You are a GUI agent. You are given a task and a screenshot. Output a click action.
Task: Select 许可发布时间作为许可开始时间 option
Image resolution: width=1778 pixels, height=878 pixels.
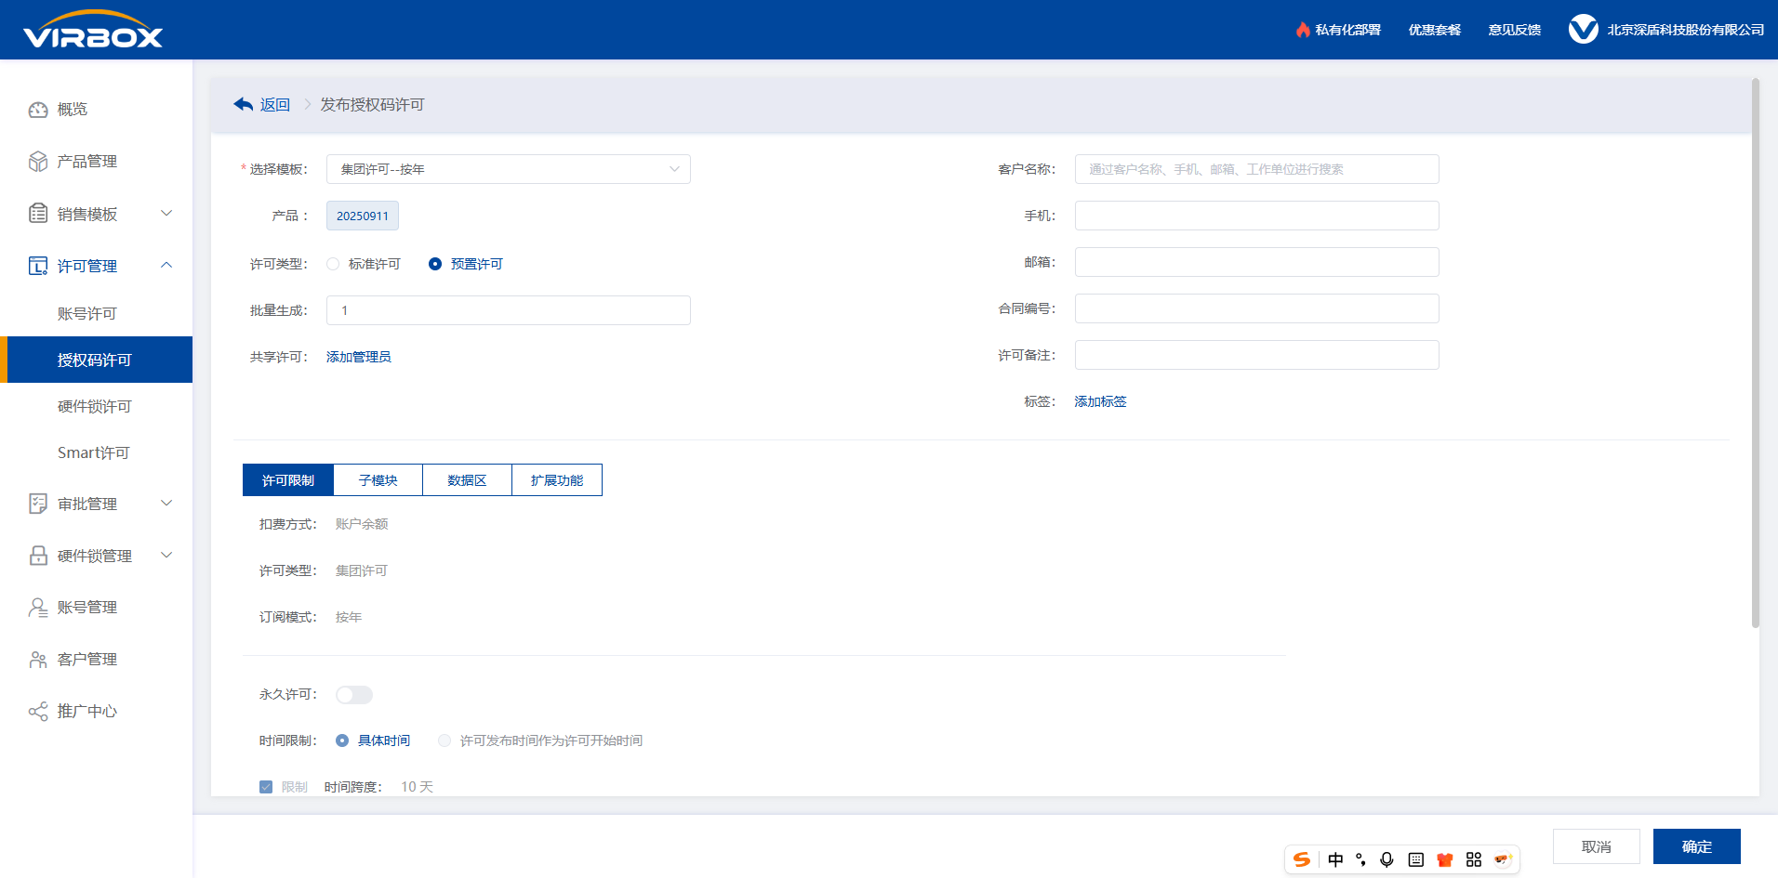point(444,740)
